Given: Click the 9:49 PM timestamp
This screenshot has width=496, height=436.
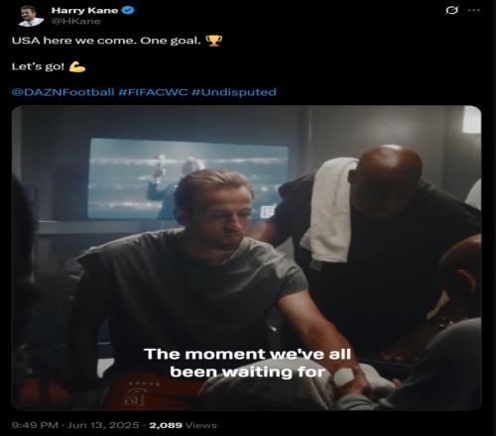Looking at the screenshot, I should 35,425.
